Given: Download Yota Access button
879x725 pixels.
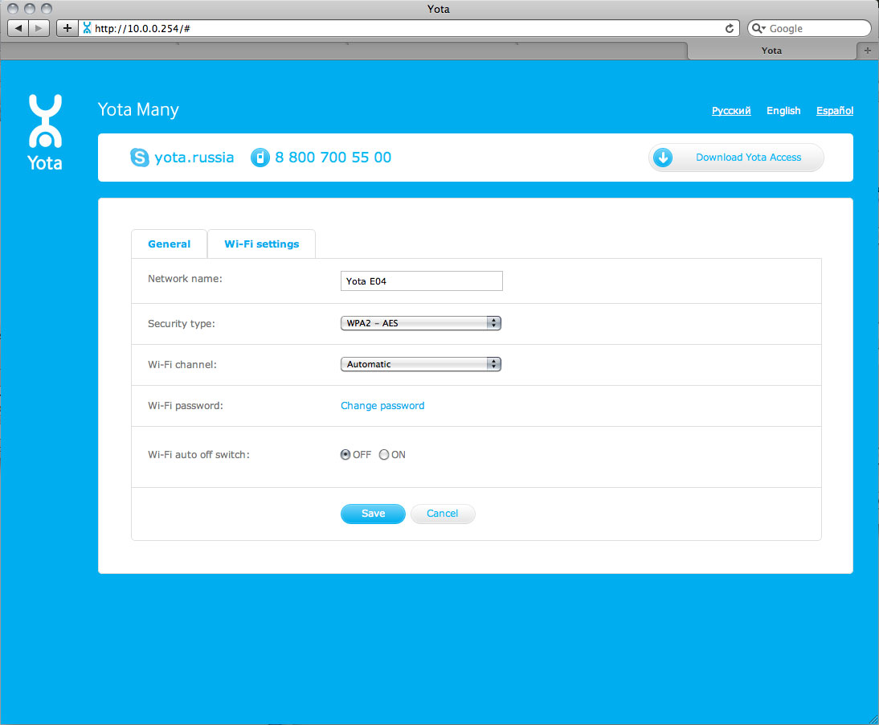Looking at the screenshot, I should pos(736,158).
